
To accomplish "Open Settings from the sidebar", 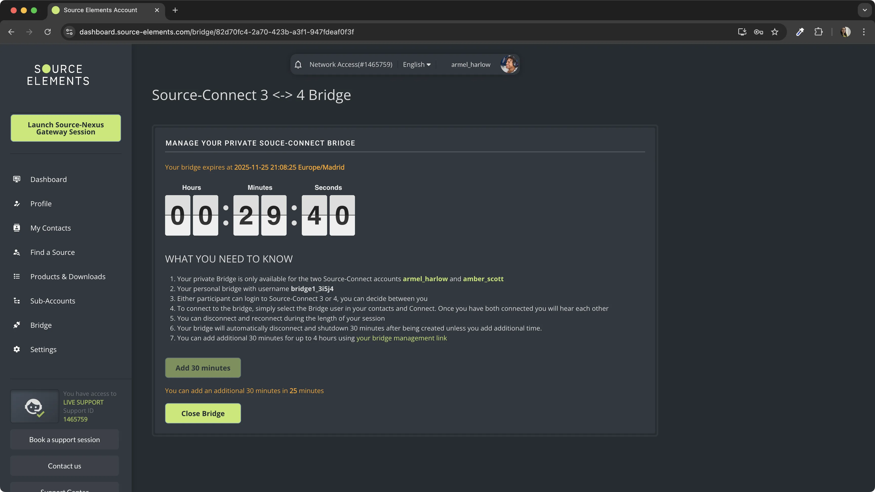I will (x=43, y=350).
